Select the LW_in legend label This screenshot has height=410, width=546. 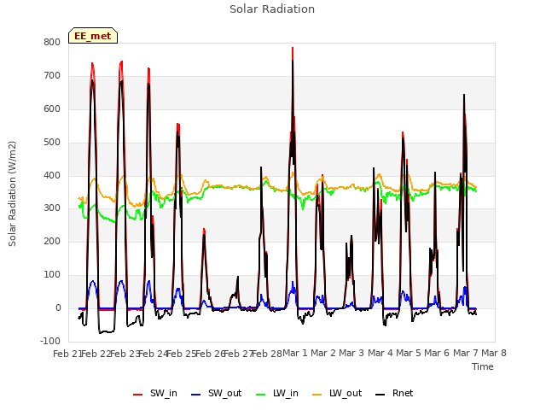point(286,393)
